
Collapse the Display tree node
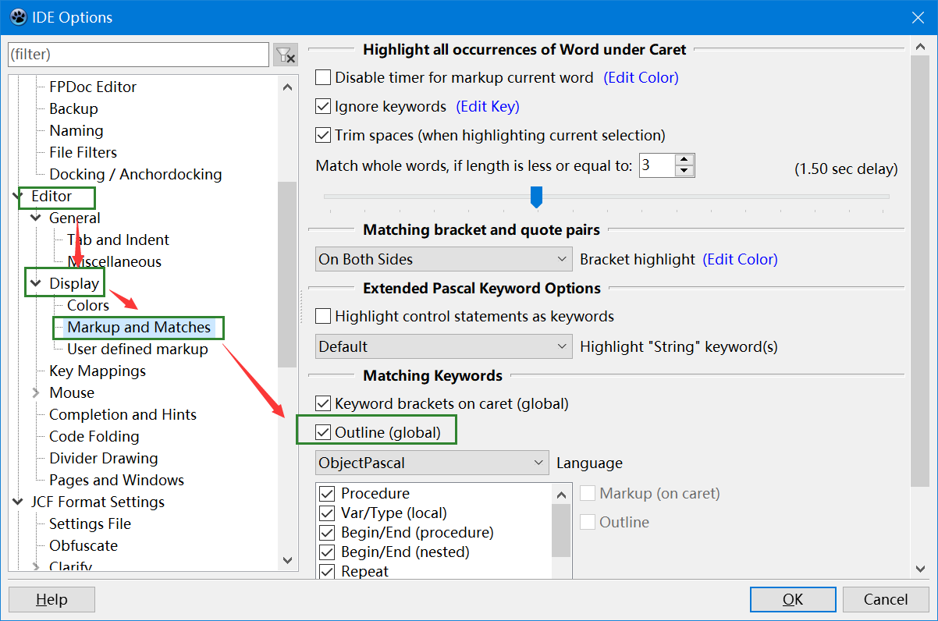coord(36,284)
